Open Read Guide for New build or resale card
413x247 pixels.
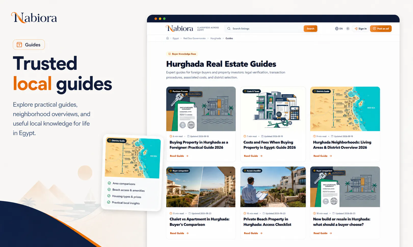point(323,233)
